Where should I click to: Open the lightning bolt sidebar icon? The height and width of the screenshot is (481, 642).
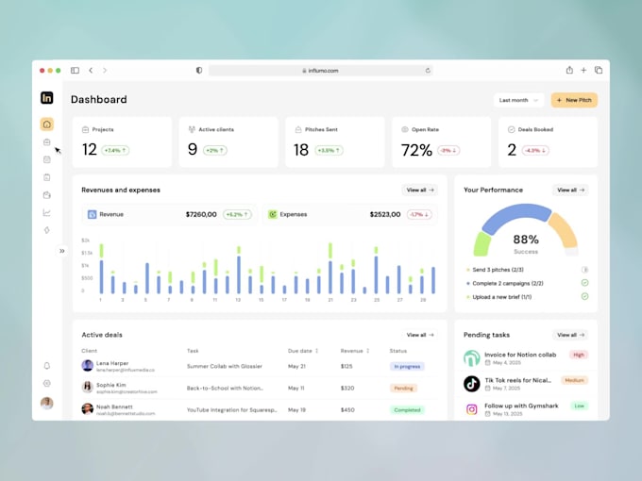(x=46, y=230)
